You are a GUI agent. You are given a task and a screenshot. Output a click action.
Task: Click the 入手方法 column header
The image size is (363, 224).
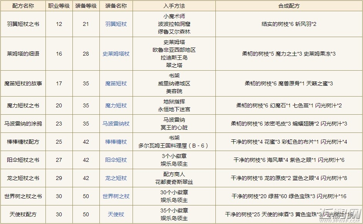(x=174, y=6)
